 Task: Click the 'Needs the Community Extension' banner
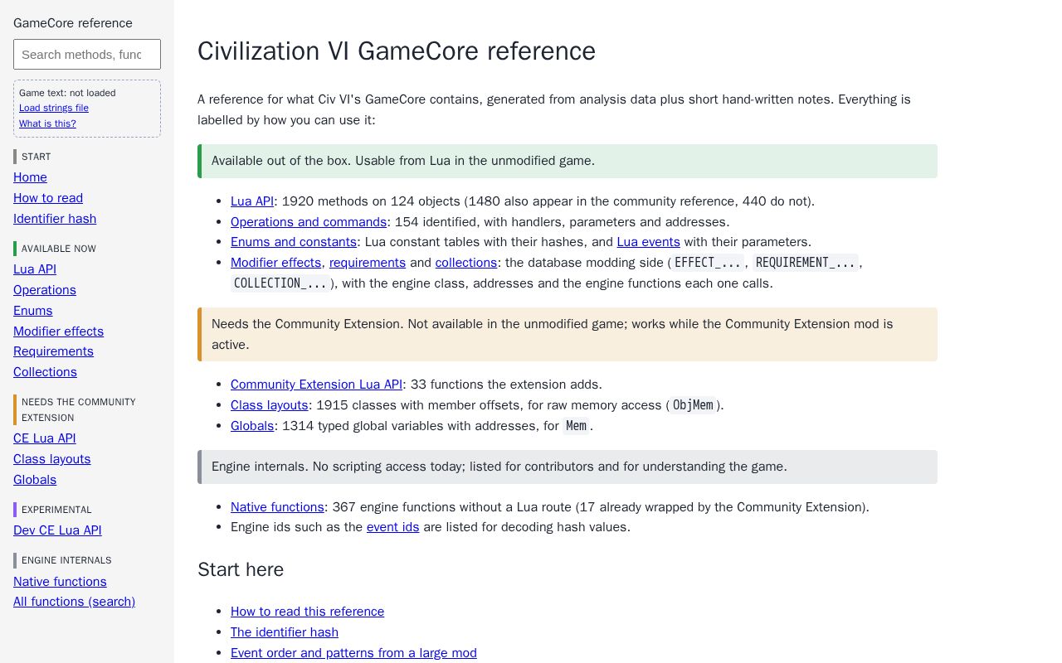568,334
